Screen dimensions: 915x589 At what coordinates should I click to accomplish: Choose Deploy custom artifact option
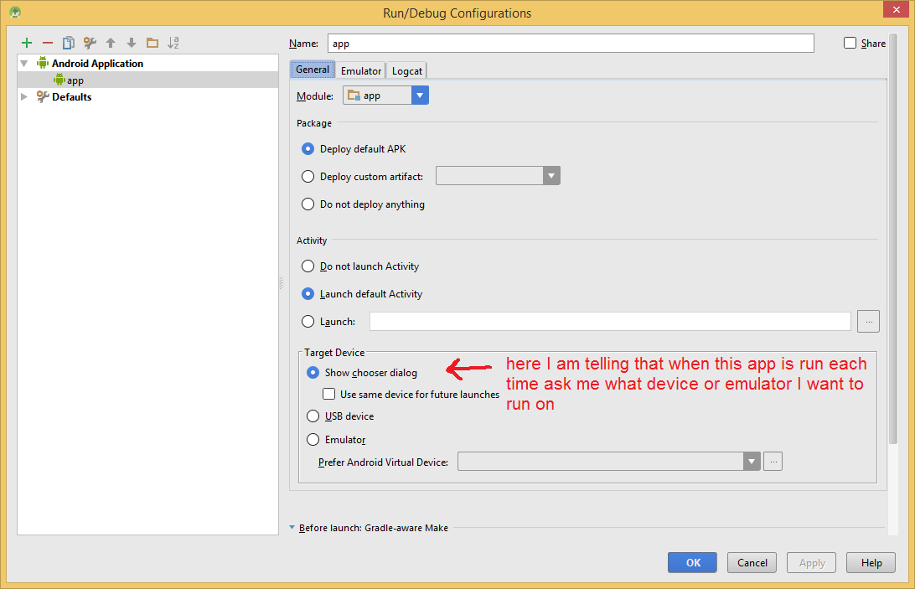click(x=308, y=177)
